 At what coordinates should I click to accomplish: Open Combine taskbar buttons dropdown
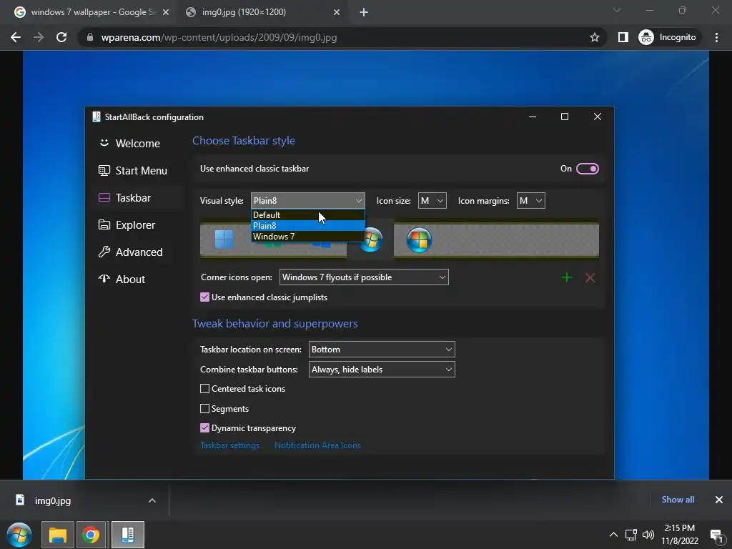click(382, 370)
